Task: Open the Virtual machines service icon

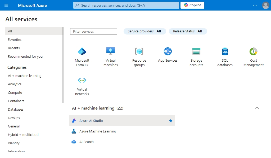Action: (111, 51)
